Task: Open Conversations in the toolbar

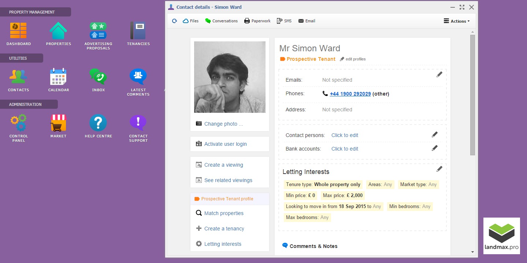Action: coord(221,21)
